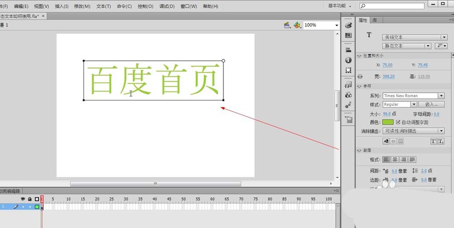Screen dimensions: 454x228
Task: Toggle superscript T button
Action: [434, 141]
